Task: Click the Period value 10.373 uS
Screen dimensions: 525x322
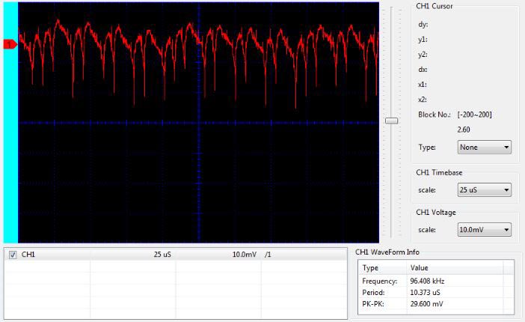Action: (x=425, y=293)
